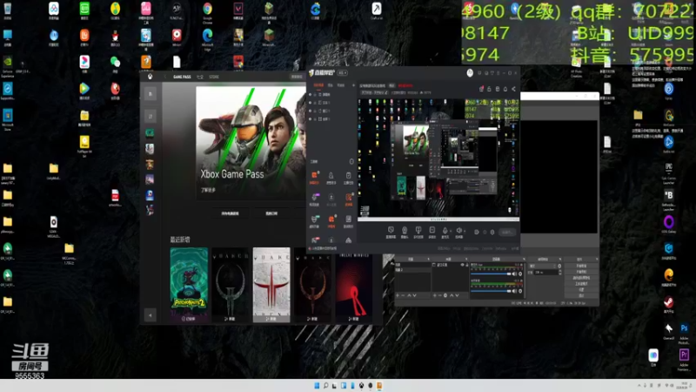Click 了解更多 on Xbox Game Pass banner
The height and width of the screenshot is (392, 696).
coord(208,190)
